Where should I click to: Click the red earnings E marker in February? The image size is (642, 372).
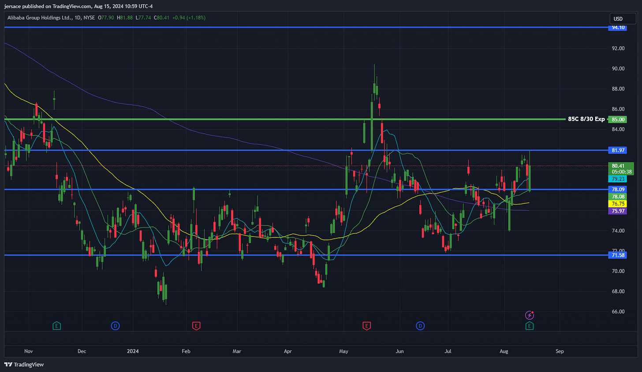point(196,326)
